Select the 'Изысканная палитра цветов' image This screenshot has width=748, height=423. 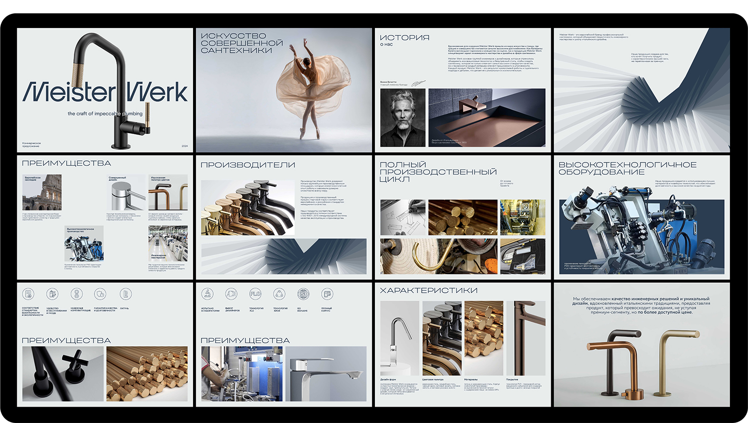(168, 192)
